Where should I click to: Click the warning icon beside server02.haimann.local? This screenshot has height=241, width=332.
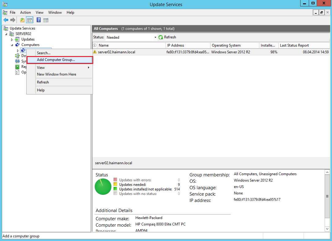96,52
